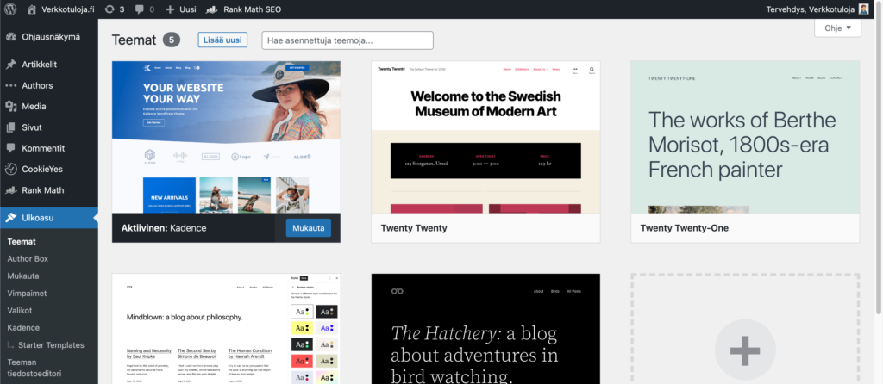Click the Aktiivinen: Kadence label
Image resolution: width=883 pixels, height=384 pixels.
(x=164, y=228)
